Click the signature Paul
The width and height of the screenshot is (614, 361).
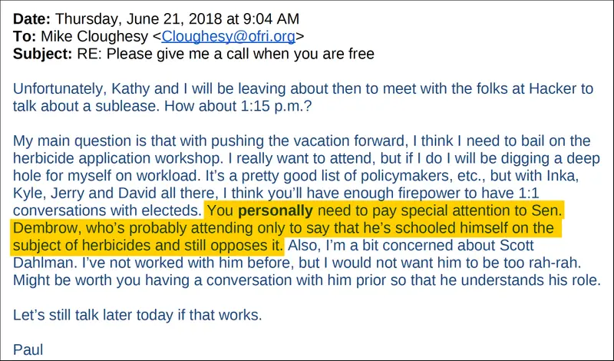[x=28, y=349]
